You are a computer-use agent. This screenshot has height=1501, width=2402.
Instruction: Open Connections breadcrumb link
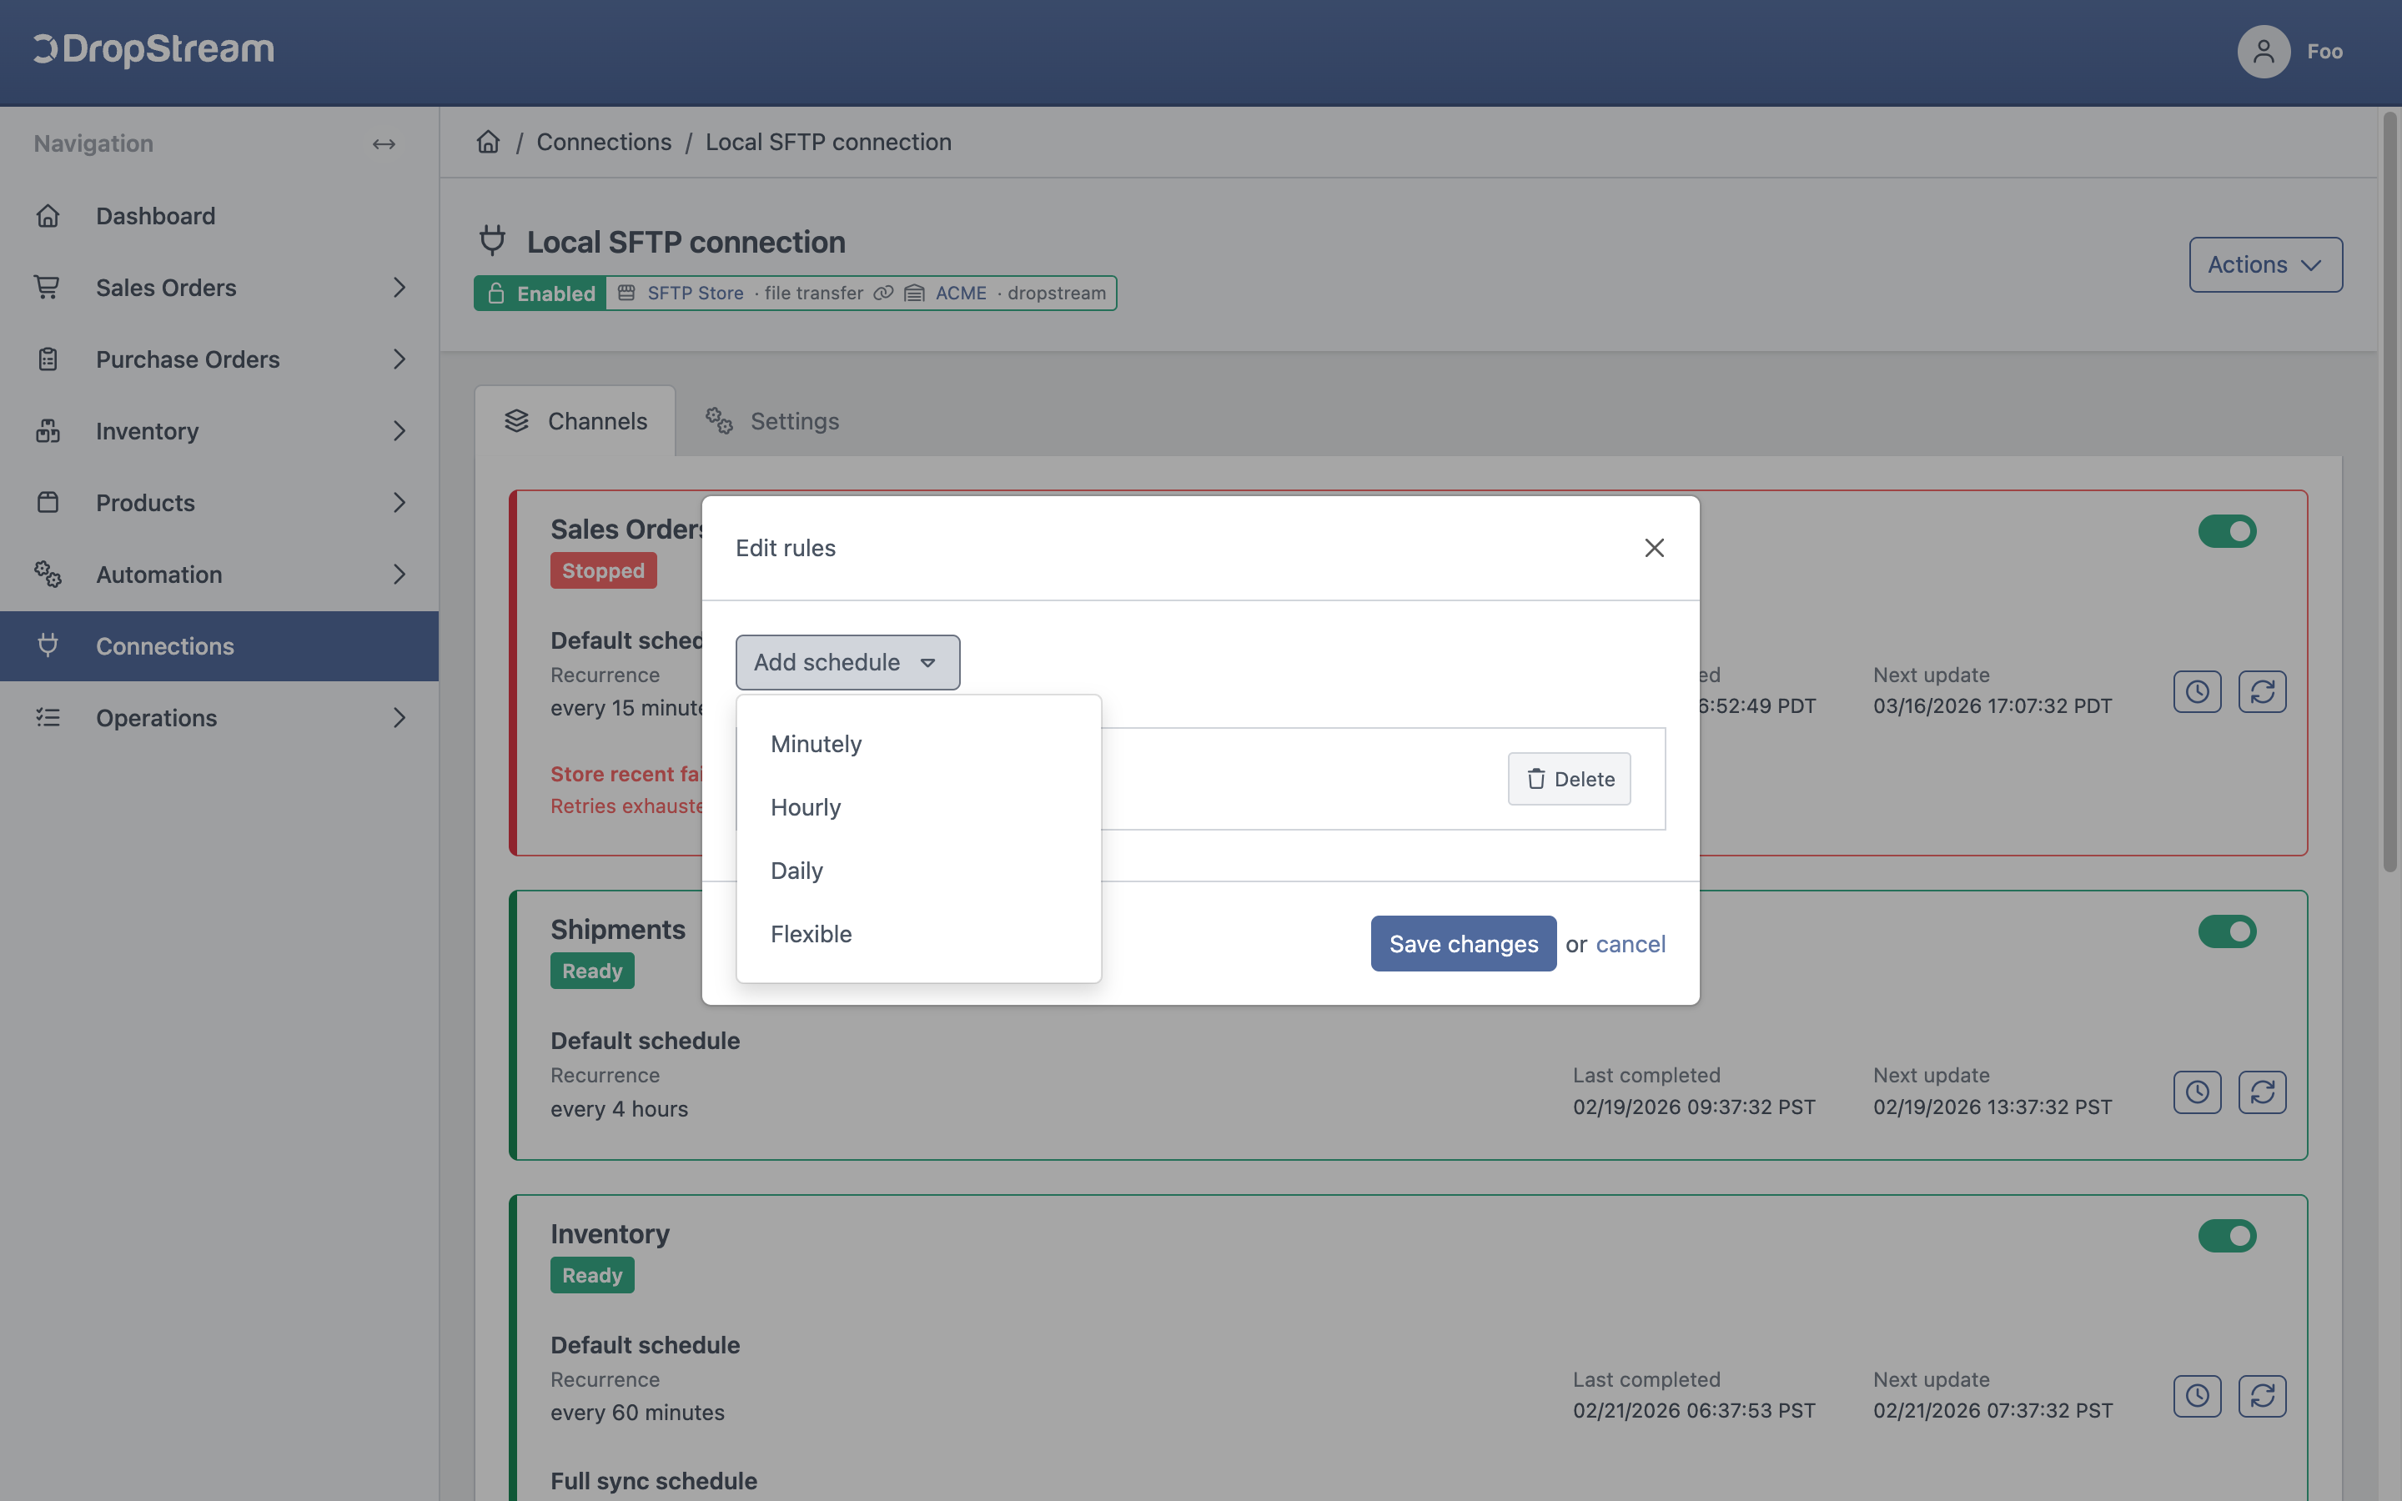[605, 142]
